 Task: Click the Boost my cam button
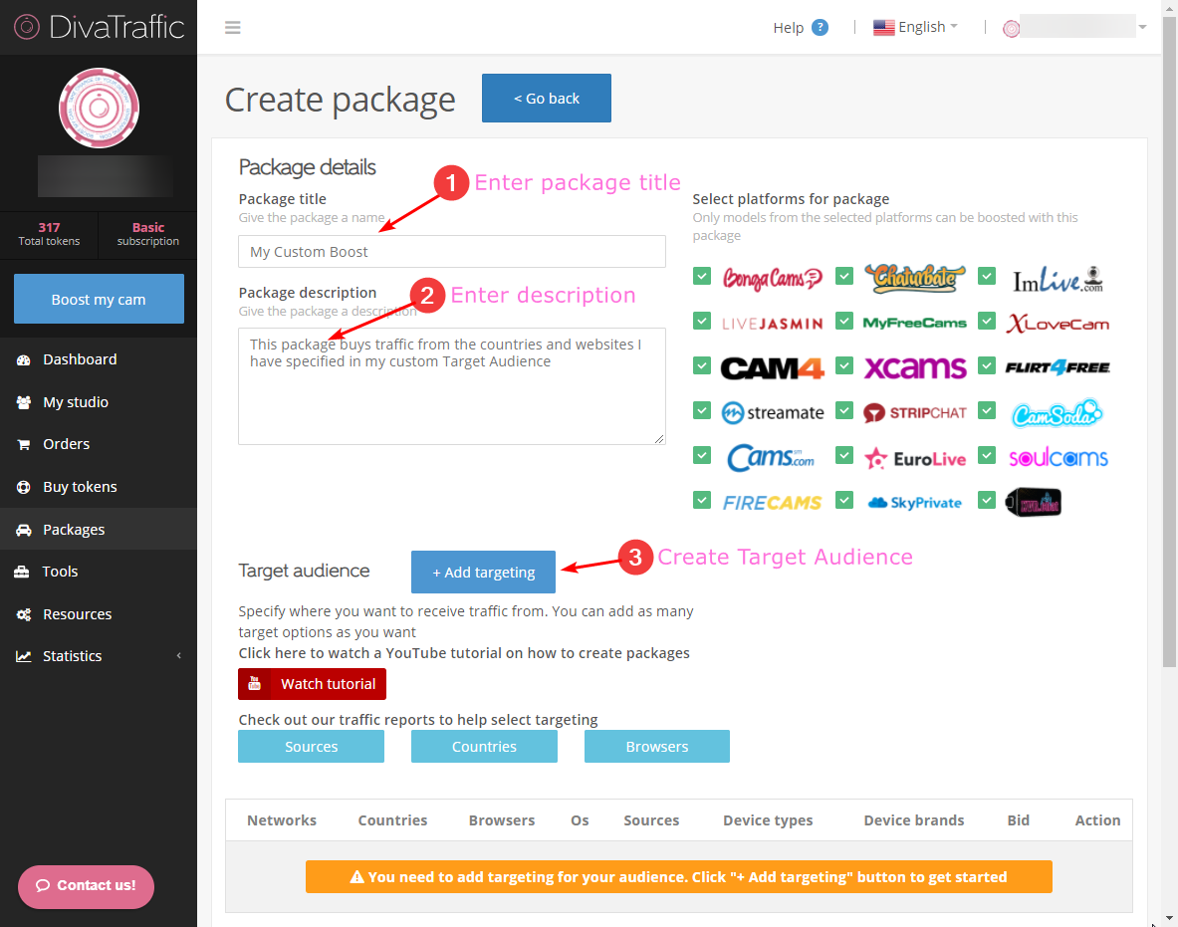coord(99,299)
